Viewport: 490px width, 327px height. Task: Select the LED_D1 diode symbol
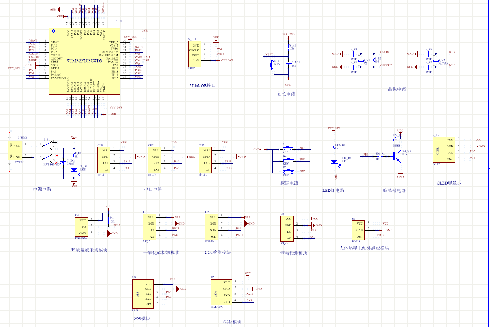[x=334, y=162]
